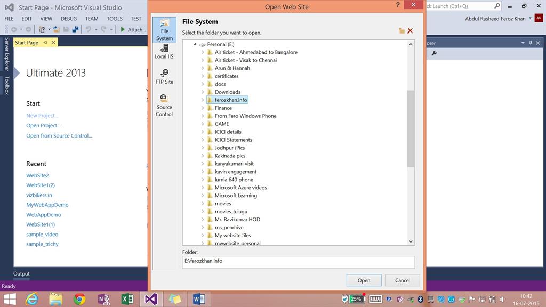Viewport: 546px width, 307px height.
Task: Click the Open button in dialog
Action: [364, 280]
